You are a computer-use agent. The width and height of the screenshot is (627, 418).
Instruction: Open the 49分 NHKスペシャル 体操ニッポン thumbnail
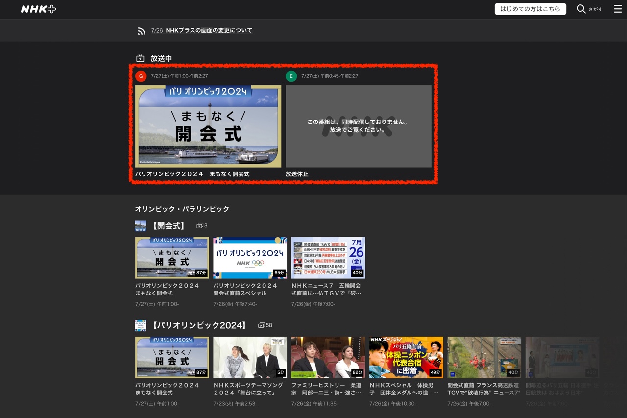406,357
